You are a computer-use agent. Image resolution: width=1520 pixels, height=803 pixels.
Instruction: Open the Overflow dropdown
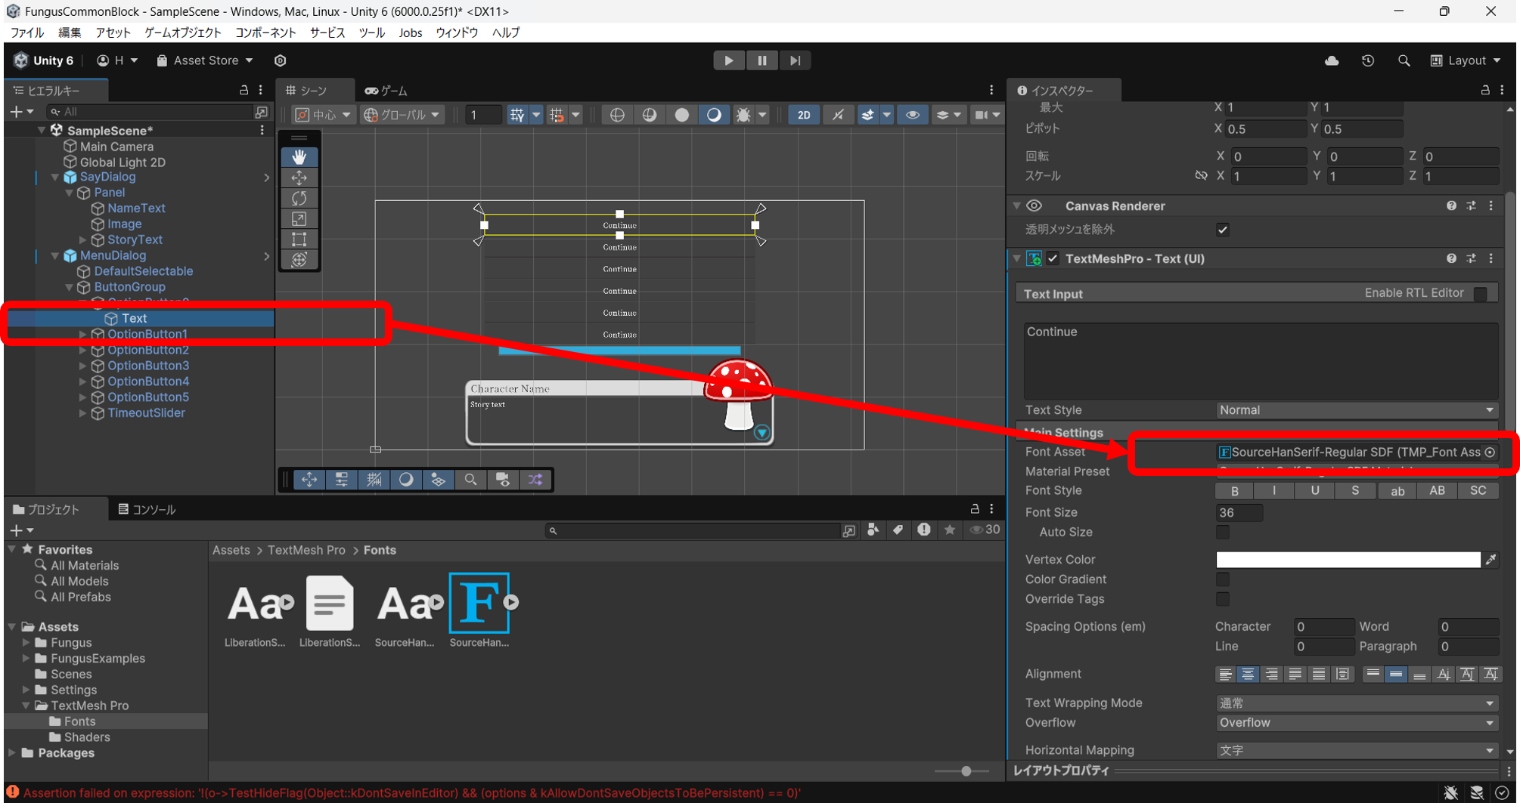click(1356, 723)
